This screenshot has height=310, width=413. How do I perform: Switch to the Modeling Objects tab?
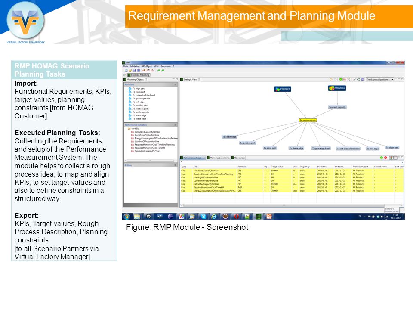pos(135,79)
